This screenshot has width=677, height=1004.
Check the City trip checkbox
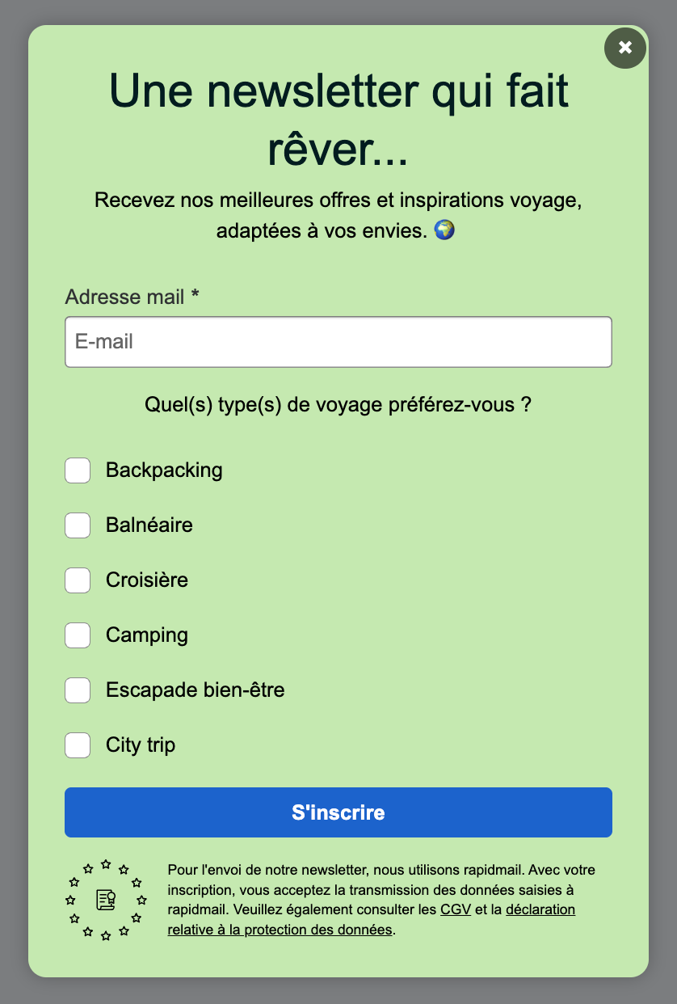(78, 745)
